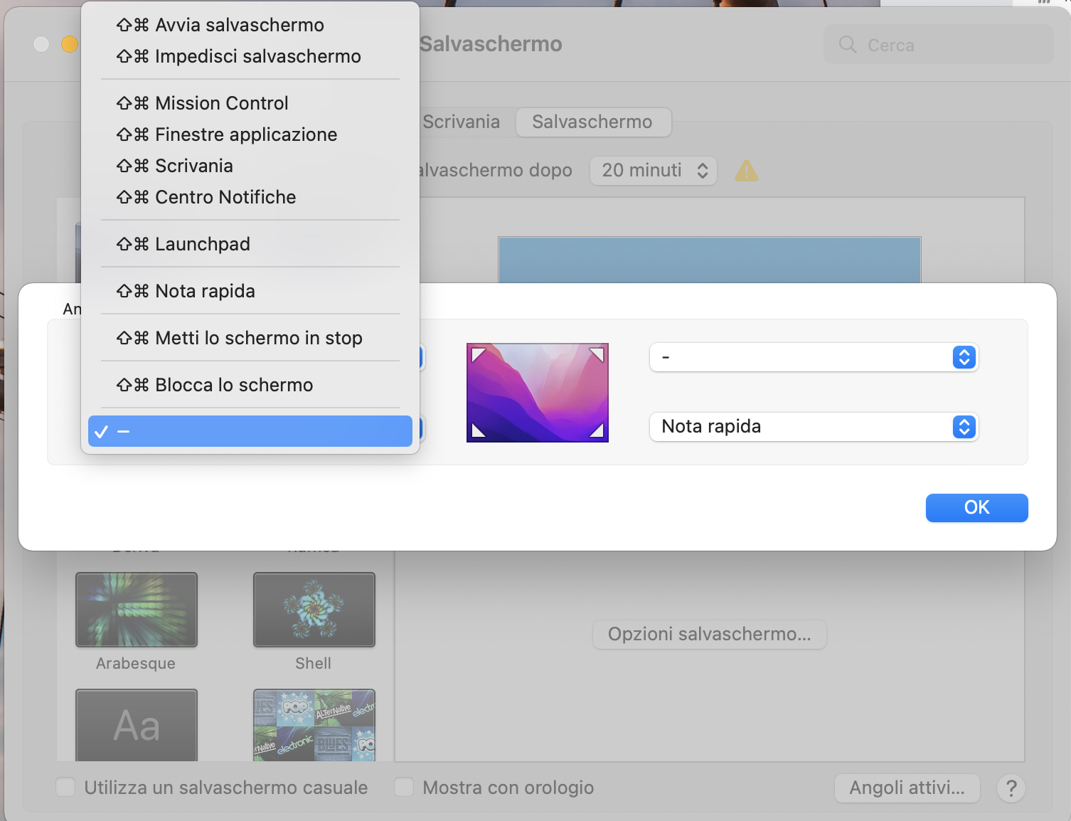Select the Shell screensaver thumbnail

(314, 610)
